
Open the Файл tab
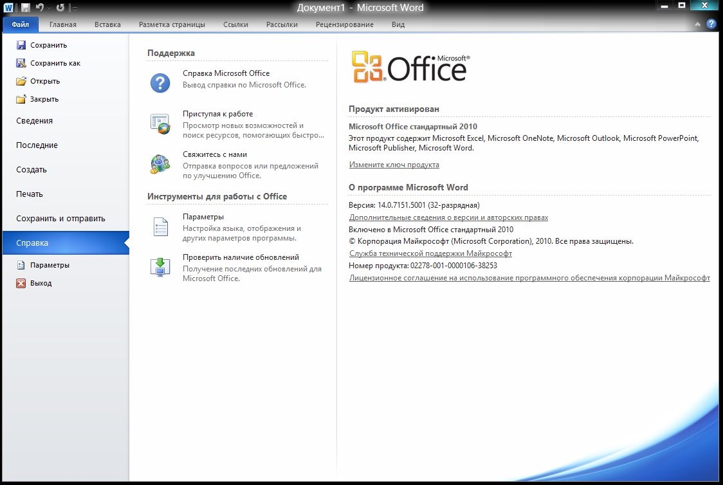point(21,24)
